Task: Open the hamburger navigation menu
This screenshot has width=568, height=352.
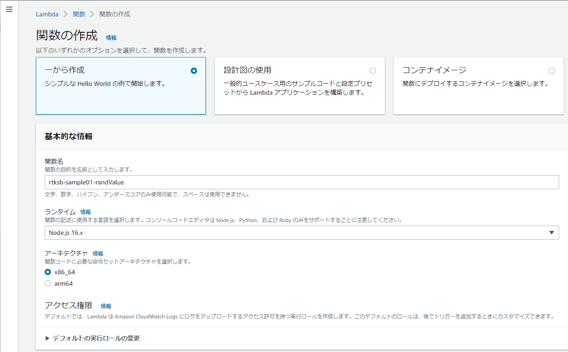Action: 9,9
